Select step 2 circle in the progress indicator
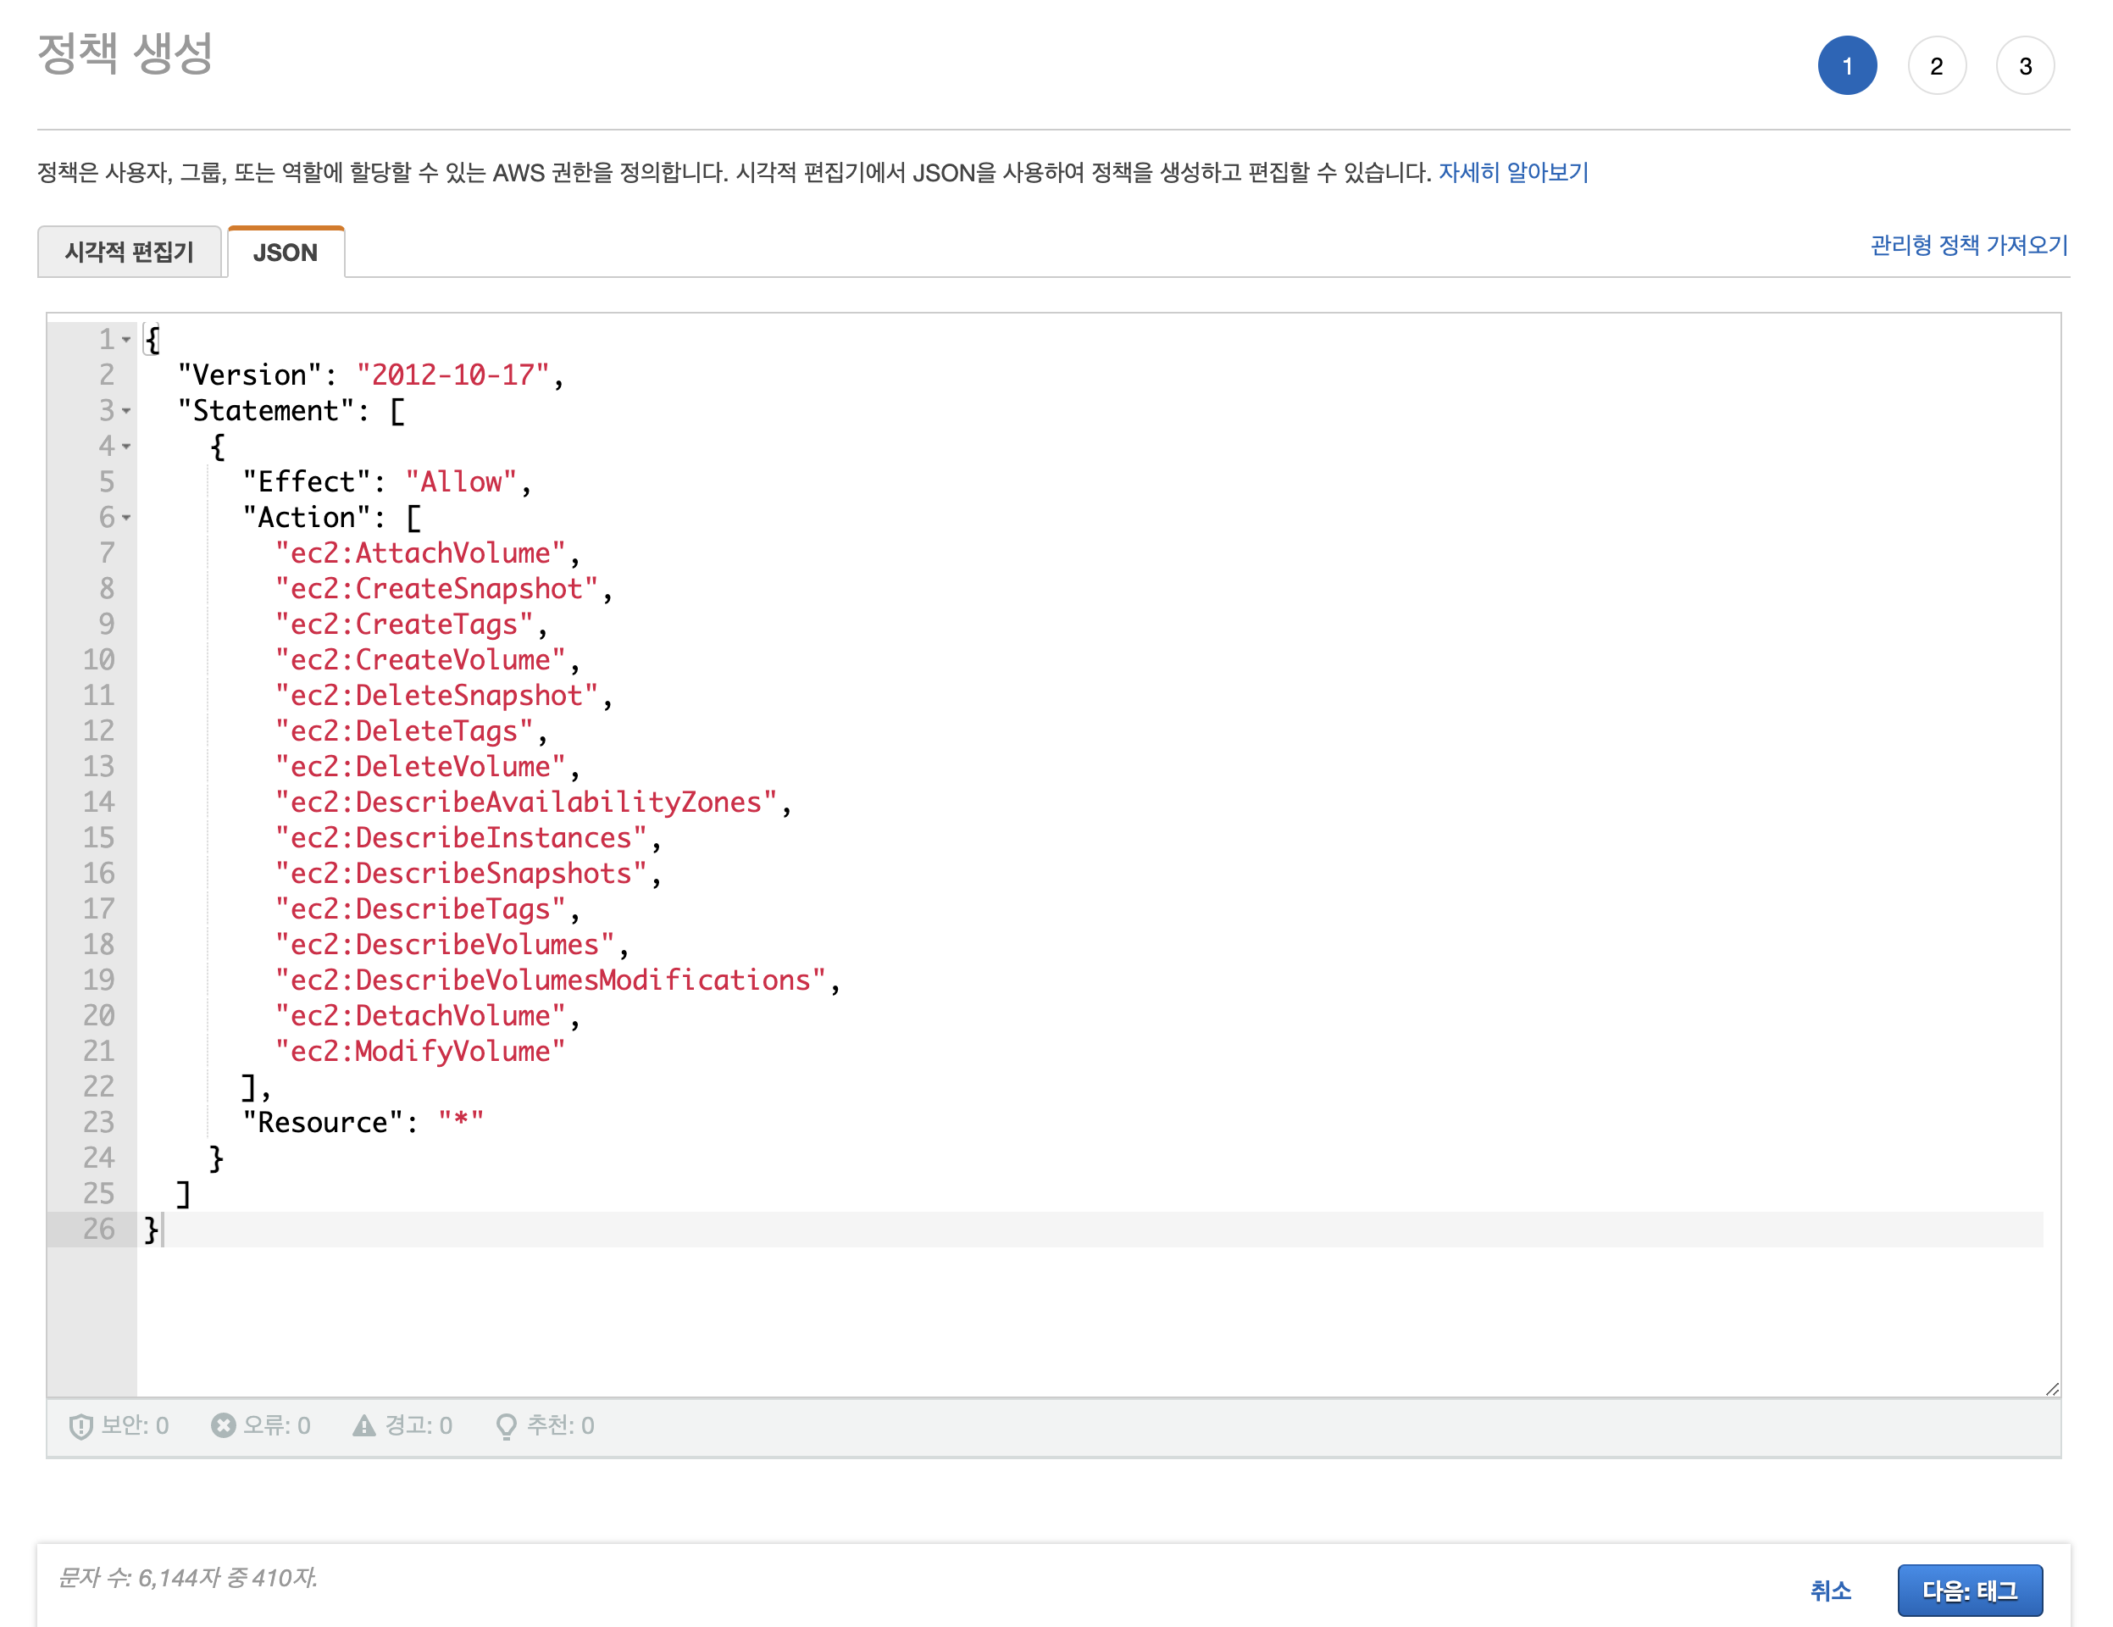2113x1627 pixels. 1937,64
